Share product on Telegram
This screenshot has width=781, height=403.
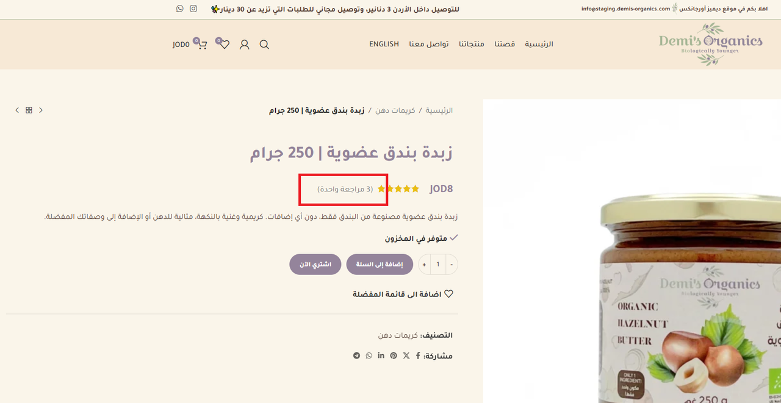click(x=356, y=355)
